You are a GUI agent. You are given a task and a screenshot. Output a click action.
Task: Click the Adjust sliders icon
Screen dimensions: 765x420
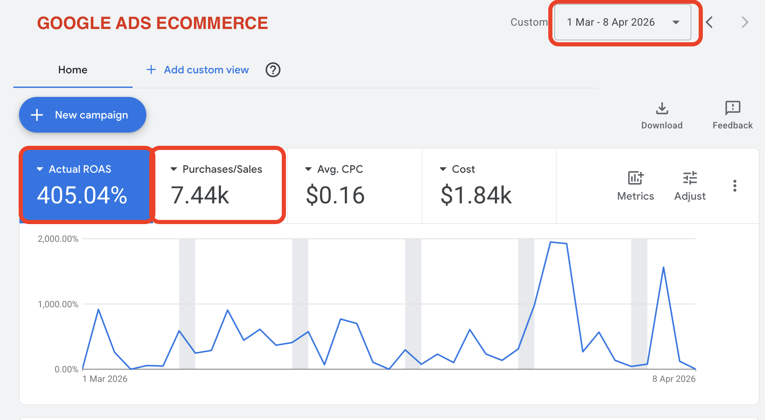pos(690,178)
